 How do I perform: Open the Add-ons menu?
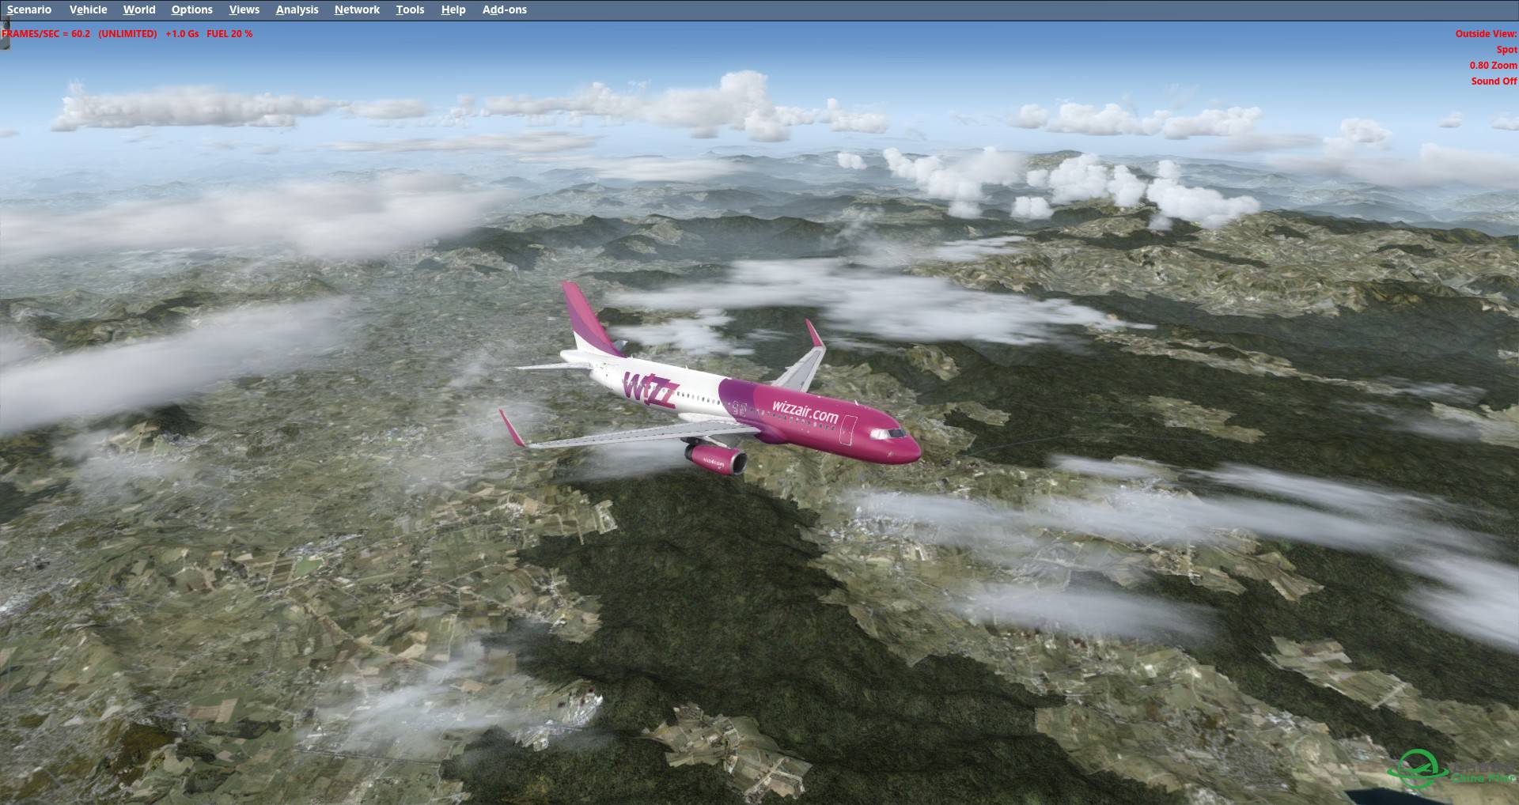coord(504,9)
